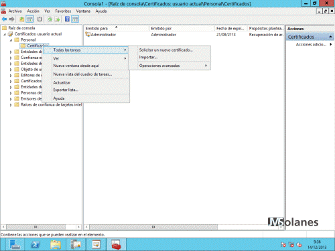Select the 21/08/2113 expiry date cell
Image resolution: width=335 pixels, height=251 pixels.
(x=226, y=35)
